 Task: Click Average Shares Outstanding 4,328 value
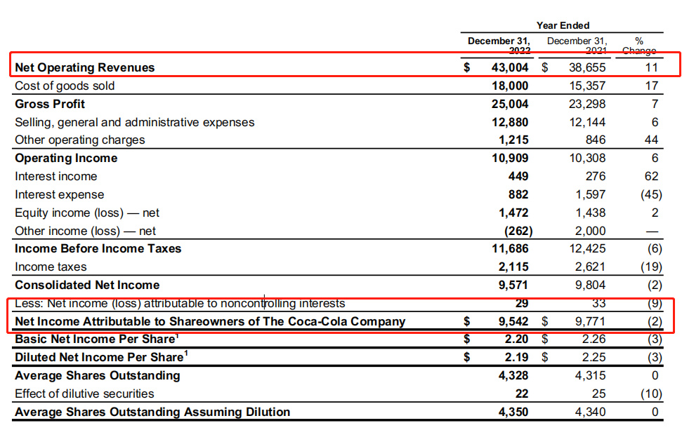(x=513, y=376)
